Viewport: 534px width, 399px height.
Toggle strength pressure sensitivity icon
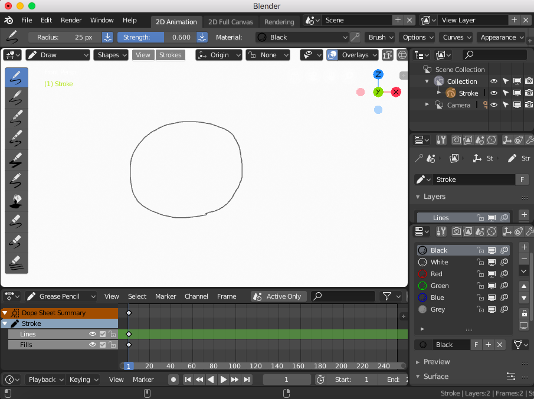pos(202,37)
